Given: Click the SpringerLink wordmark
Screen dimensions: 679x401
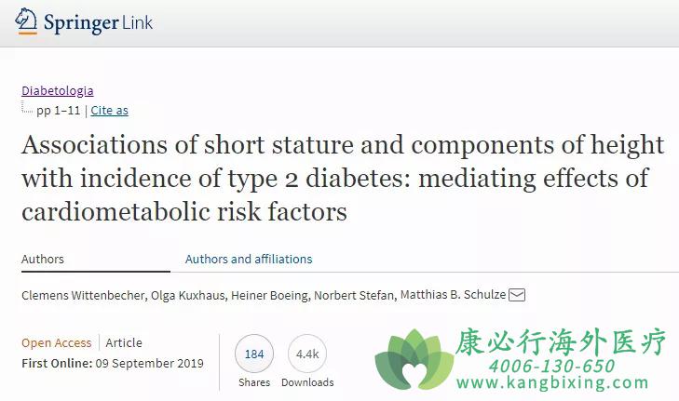Looking at the screenshot, I should [99, 23].
